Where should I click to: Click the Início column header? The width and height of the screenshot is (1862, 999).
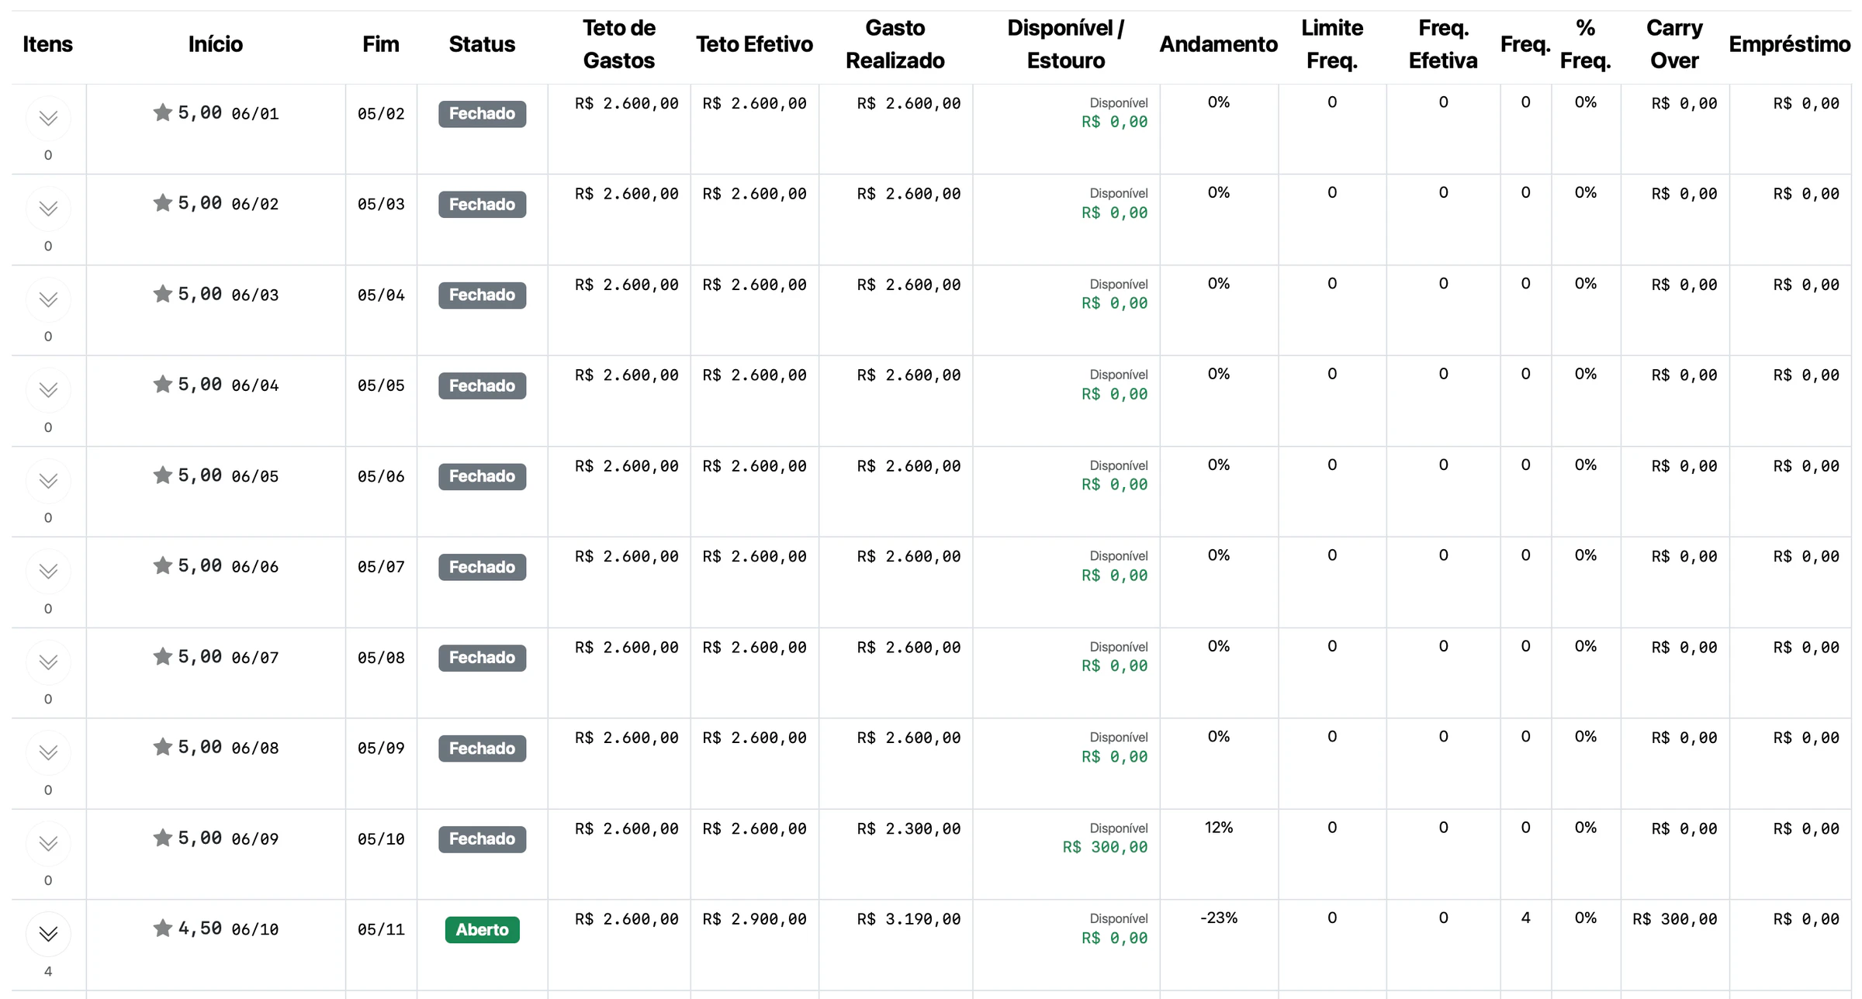[216, 44]
